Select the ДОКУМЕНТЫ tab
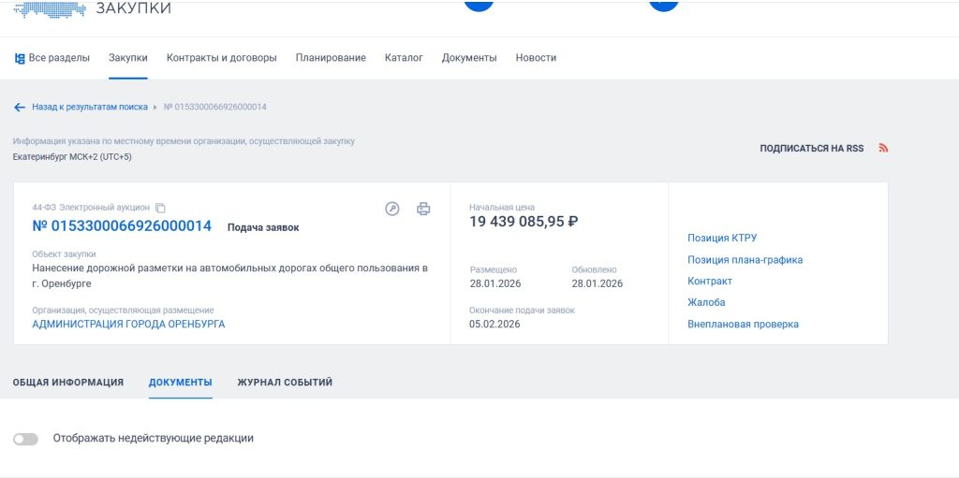959x478 pixels. point(181,383)
